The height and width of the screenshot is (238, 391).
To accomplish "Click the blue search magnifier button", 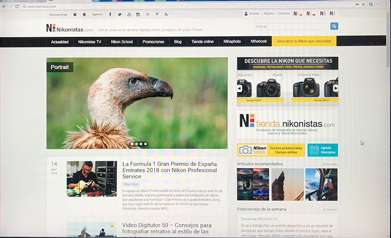I will click(334, 26).
